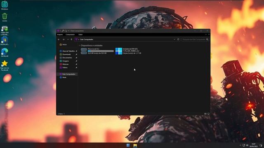Switch to details view in status bar
This screenshot has width=264, height=148.
point(205,114)
